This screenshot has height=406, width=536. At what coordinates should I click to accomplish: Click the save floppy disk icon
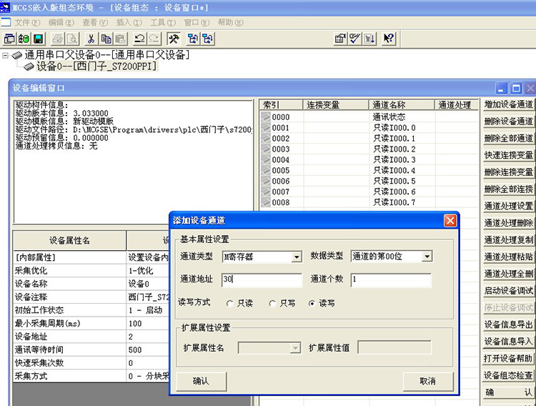click(39, 39)
